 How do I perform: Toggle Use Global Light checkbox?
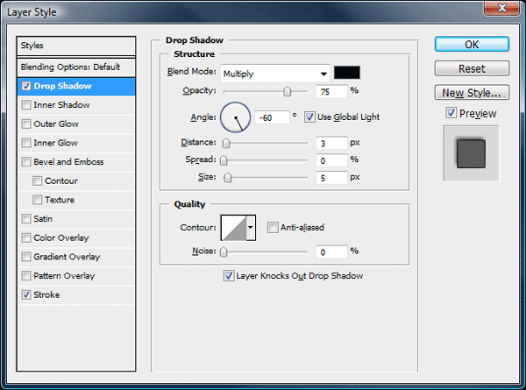tap(309, 117)
